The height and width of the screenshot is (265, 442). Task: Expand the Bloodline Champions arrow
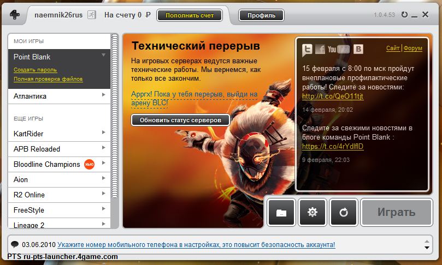(x=103, y=162)
